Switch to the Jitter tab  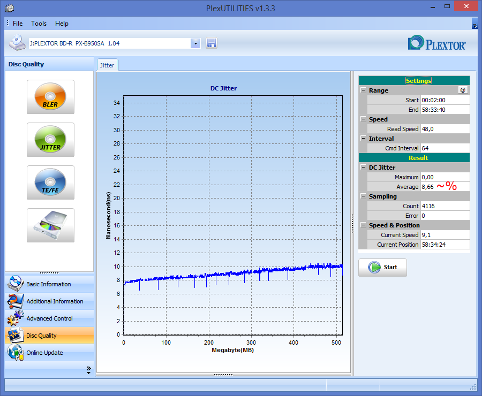(x=107, y=65)
